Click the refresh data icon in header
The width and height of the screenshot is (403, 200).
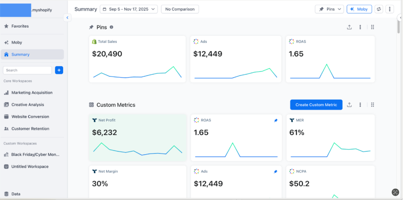click(379, 9)
